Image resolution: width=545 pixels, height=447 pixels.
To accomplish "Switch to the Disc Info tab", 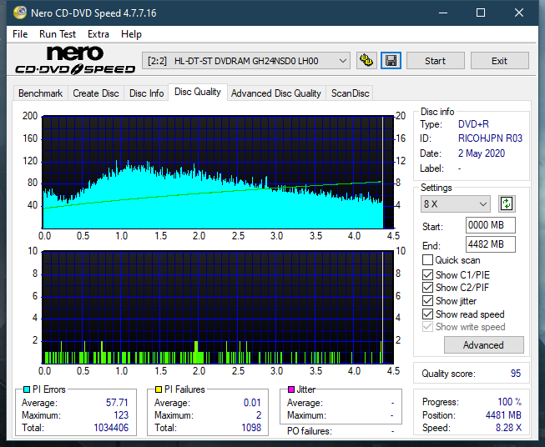I will point(146,93).
